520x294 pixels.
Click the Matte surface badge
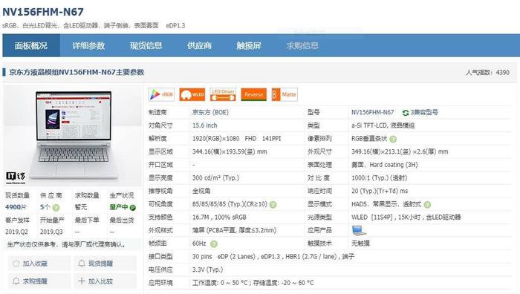pos(285,94)
